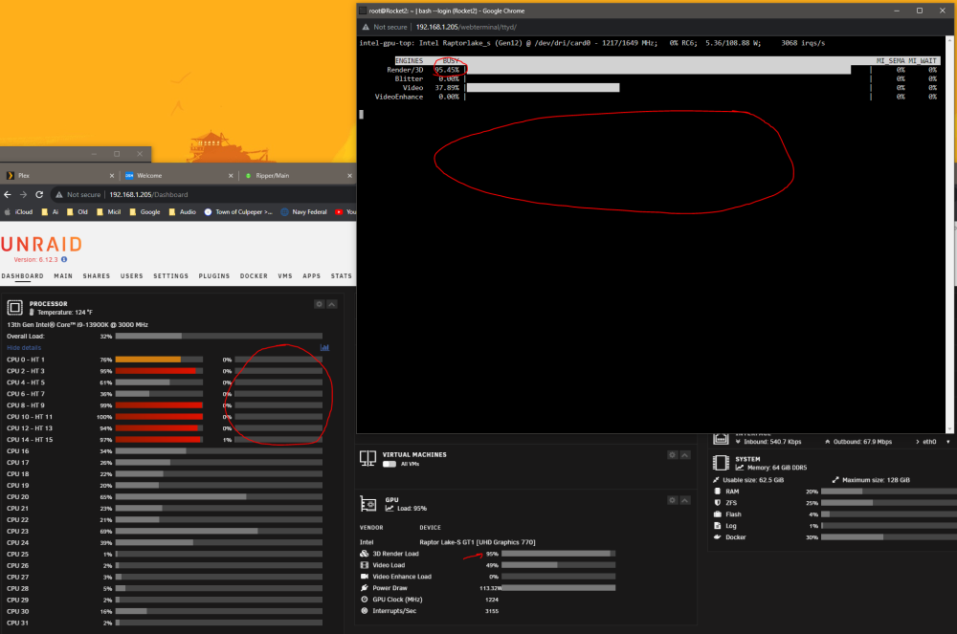Click the Log file icon
Image resolution: width=957 pixels, height=634 pixels.
[717, 526]
